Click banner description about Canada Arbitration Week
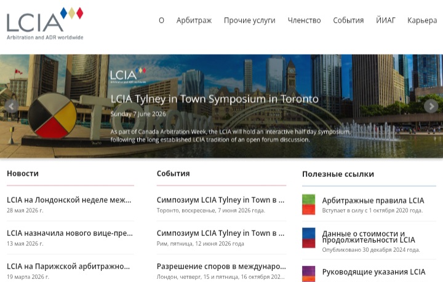The height and width of the screenshot is (282, 443). point(230,136)
